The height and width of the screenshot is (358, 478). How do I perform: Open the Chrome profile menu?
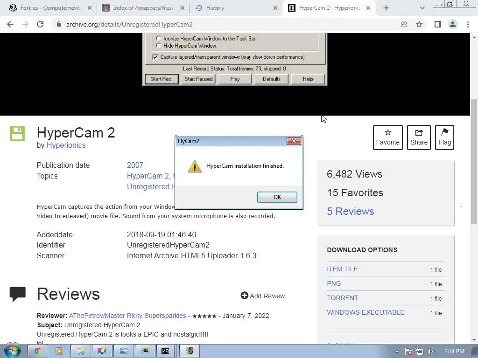(x=453, y=24)
